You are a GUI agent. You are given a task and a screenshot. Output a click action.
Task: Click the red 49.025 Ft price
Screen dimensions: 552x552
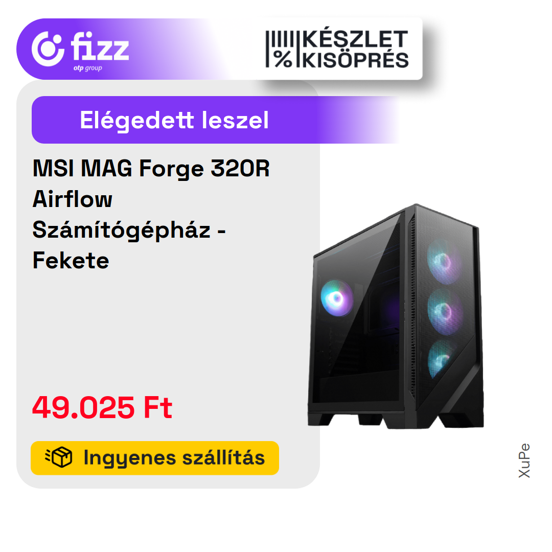pos(102,408)
